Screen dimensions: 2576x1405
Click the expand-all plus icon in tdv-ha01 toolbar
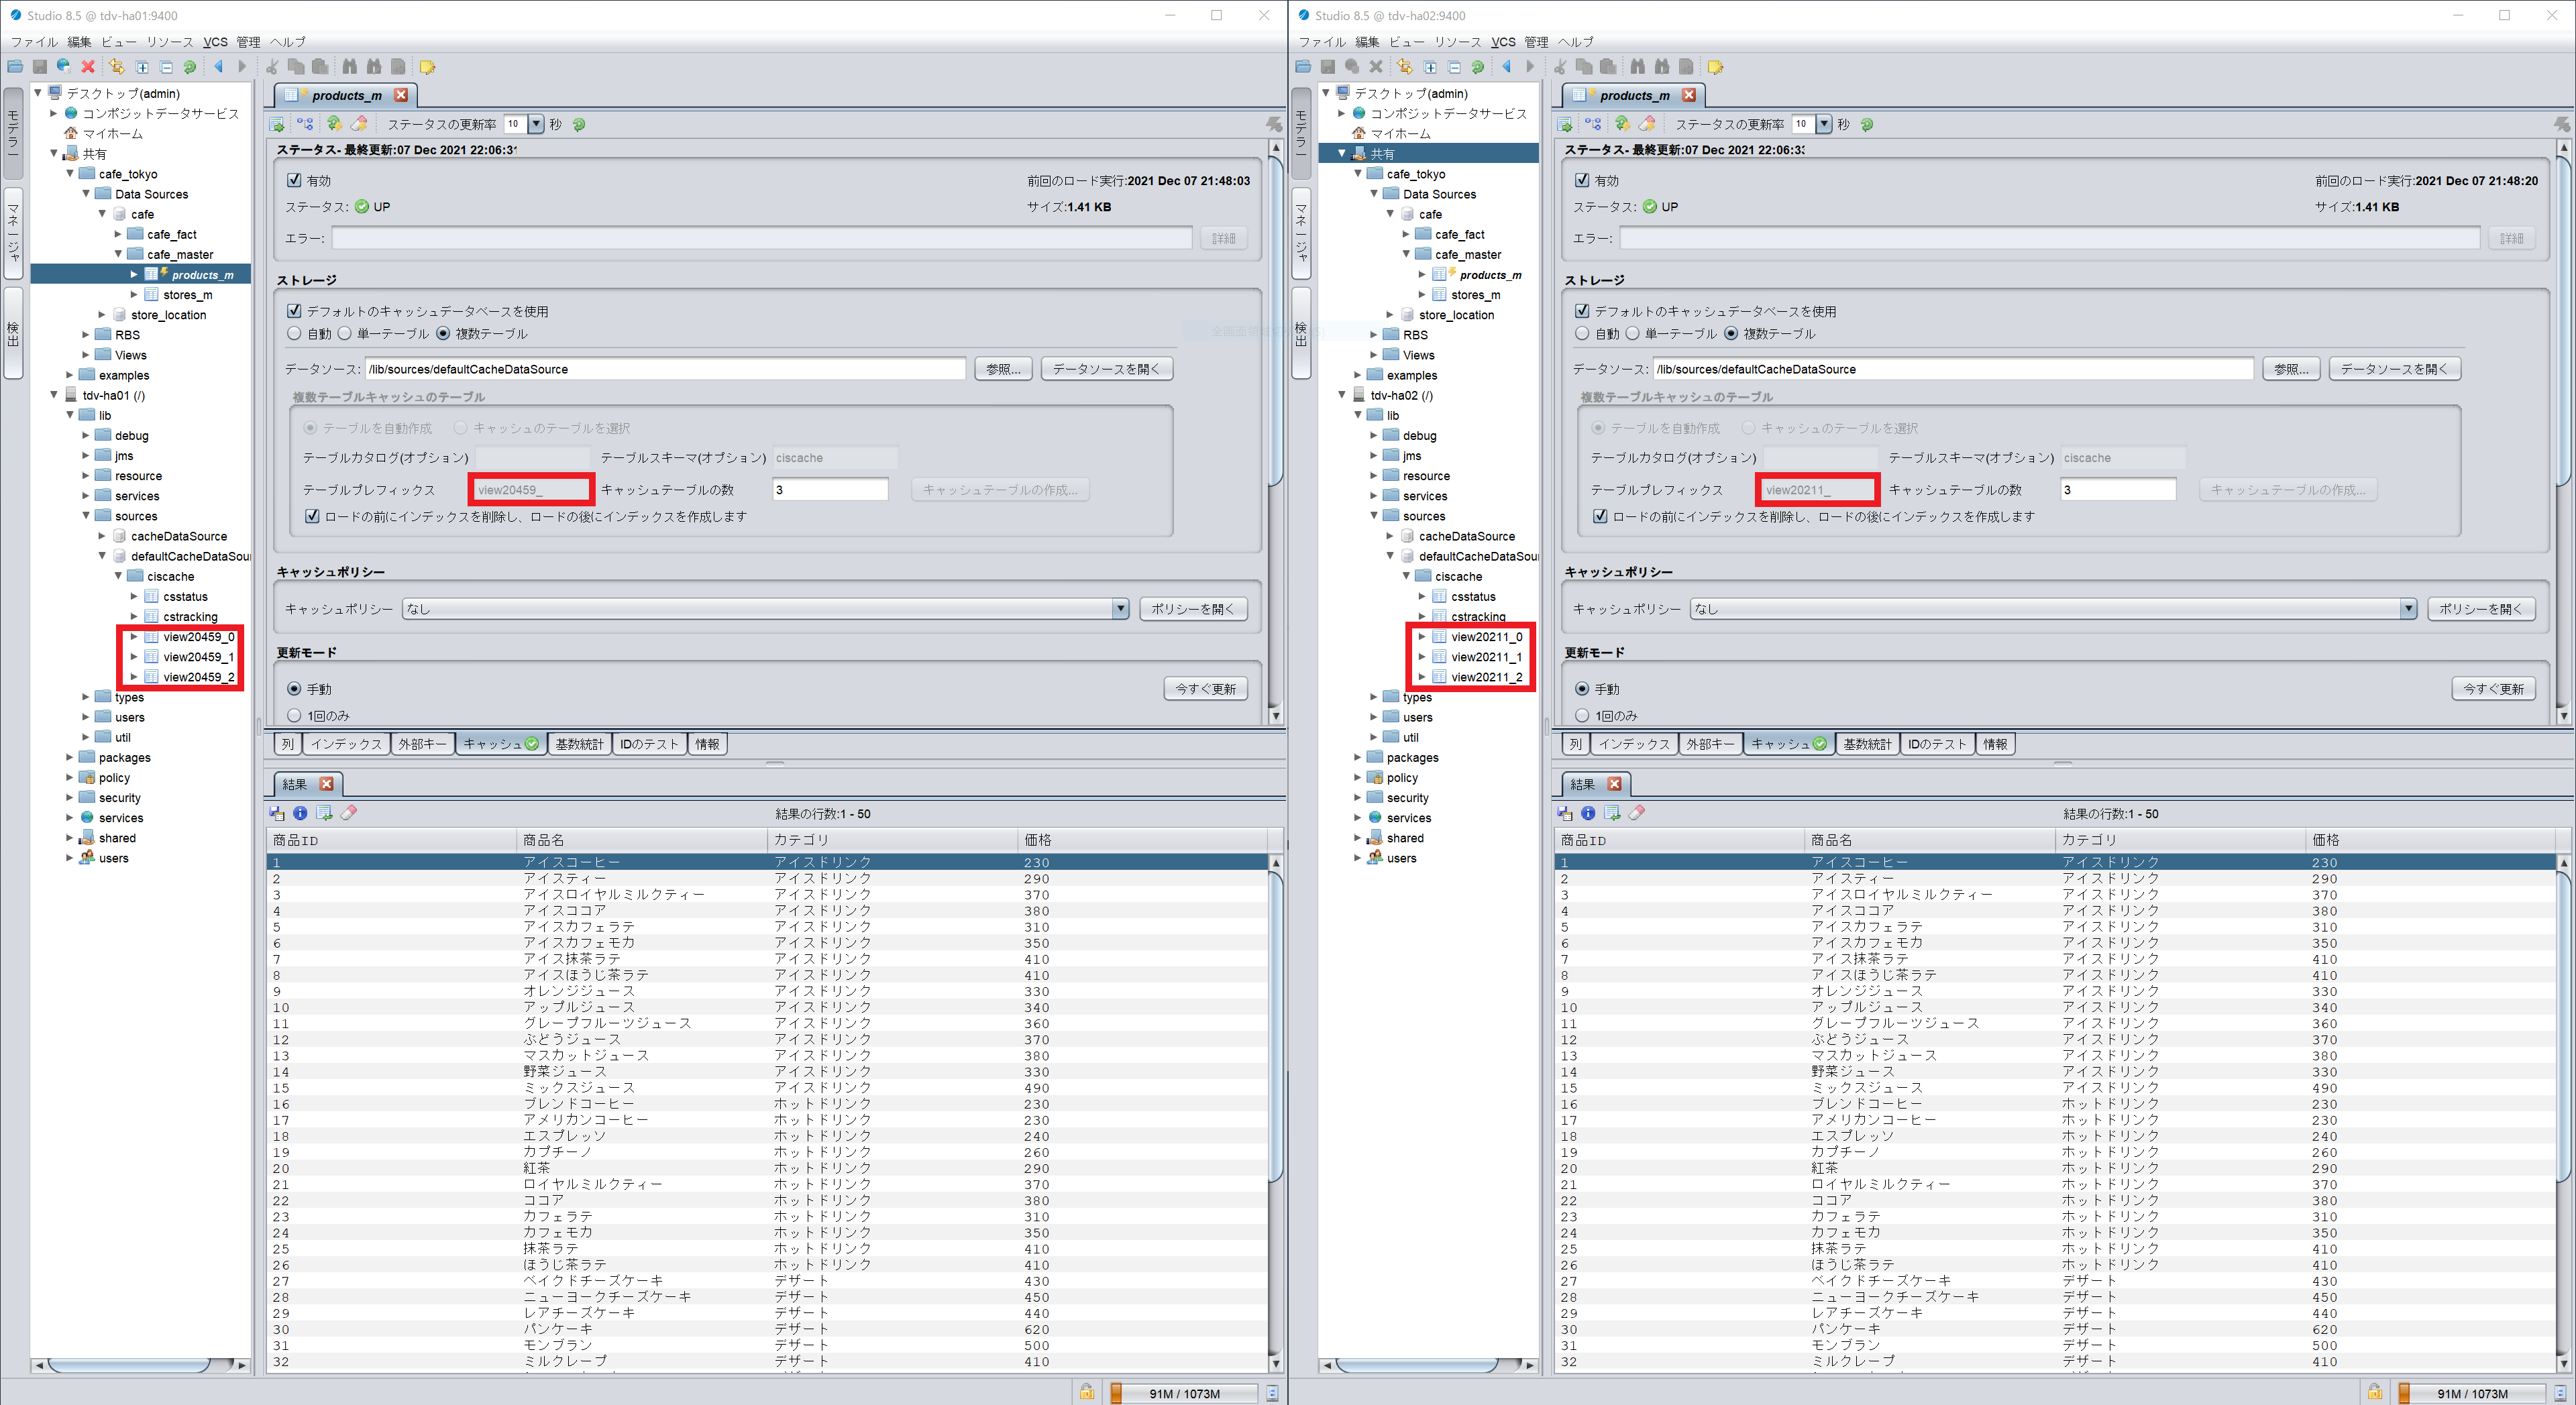tap(142, 67)
